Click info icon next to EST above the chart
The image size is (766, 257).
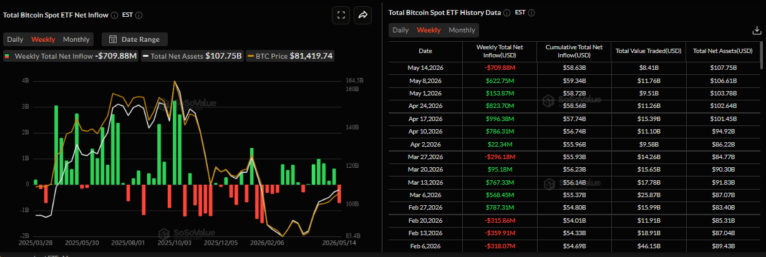pos(138,15)
